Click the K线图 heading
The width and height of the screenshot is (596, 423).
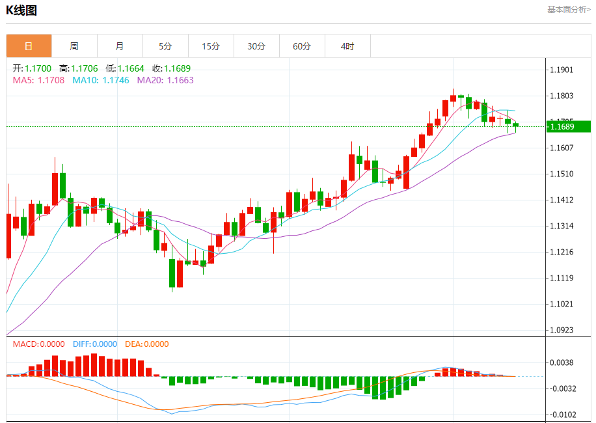(x=21, y=10)
